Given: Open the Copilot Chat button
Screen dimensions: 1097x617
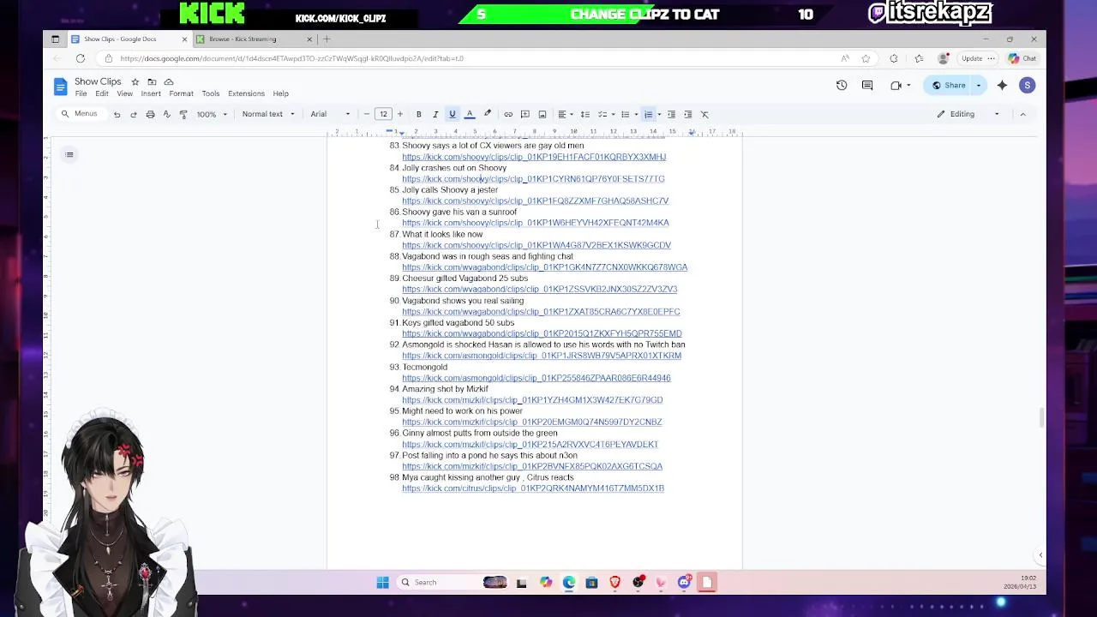Looking at the screenshot, I should (x=1022, y=58).
